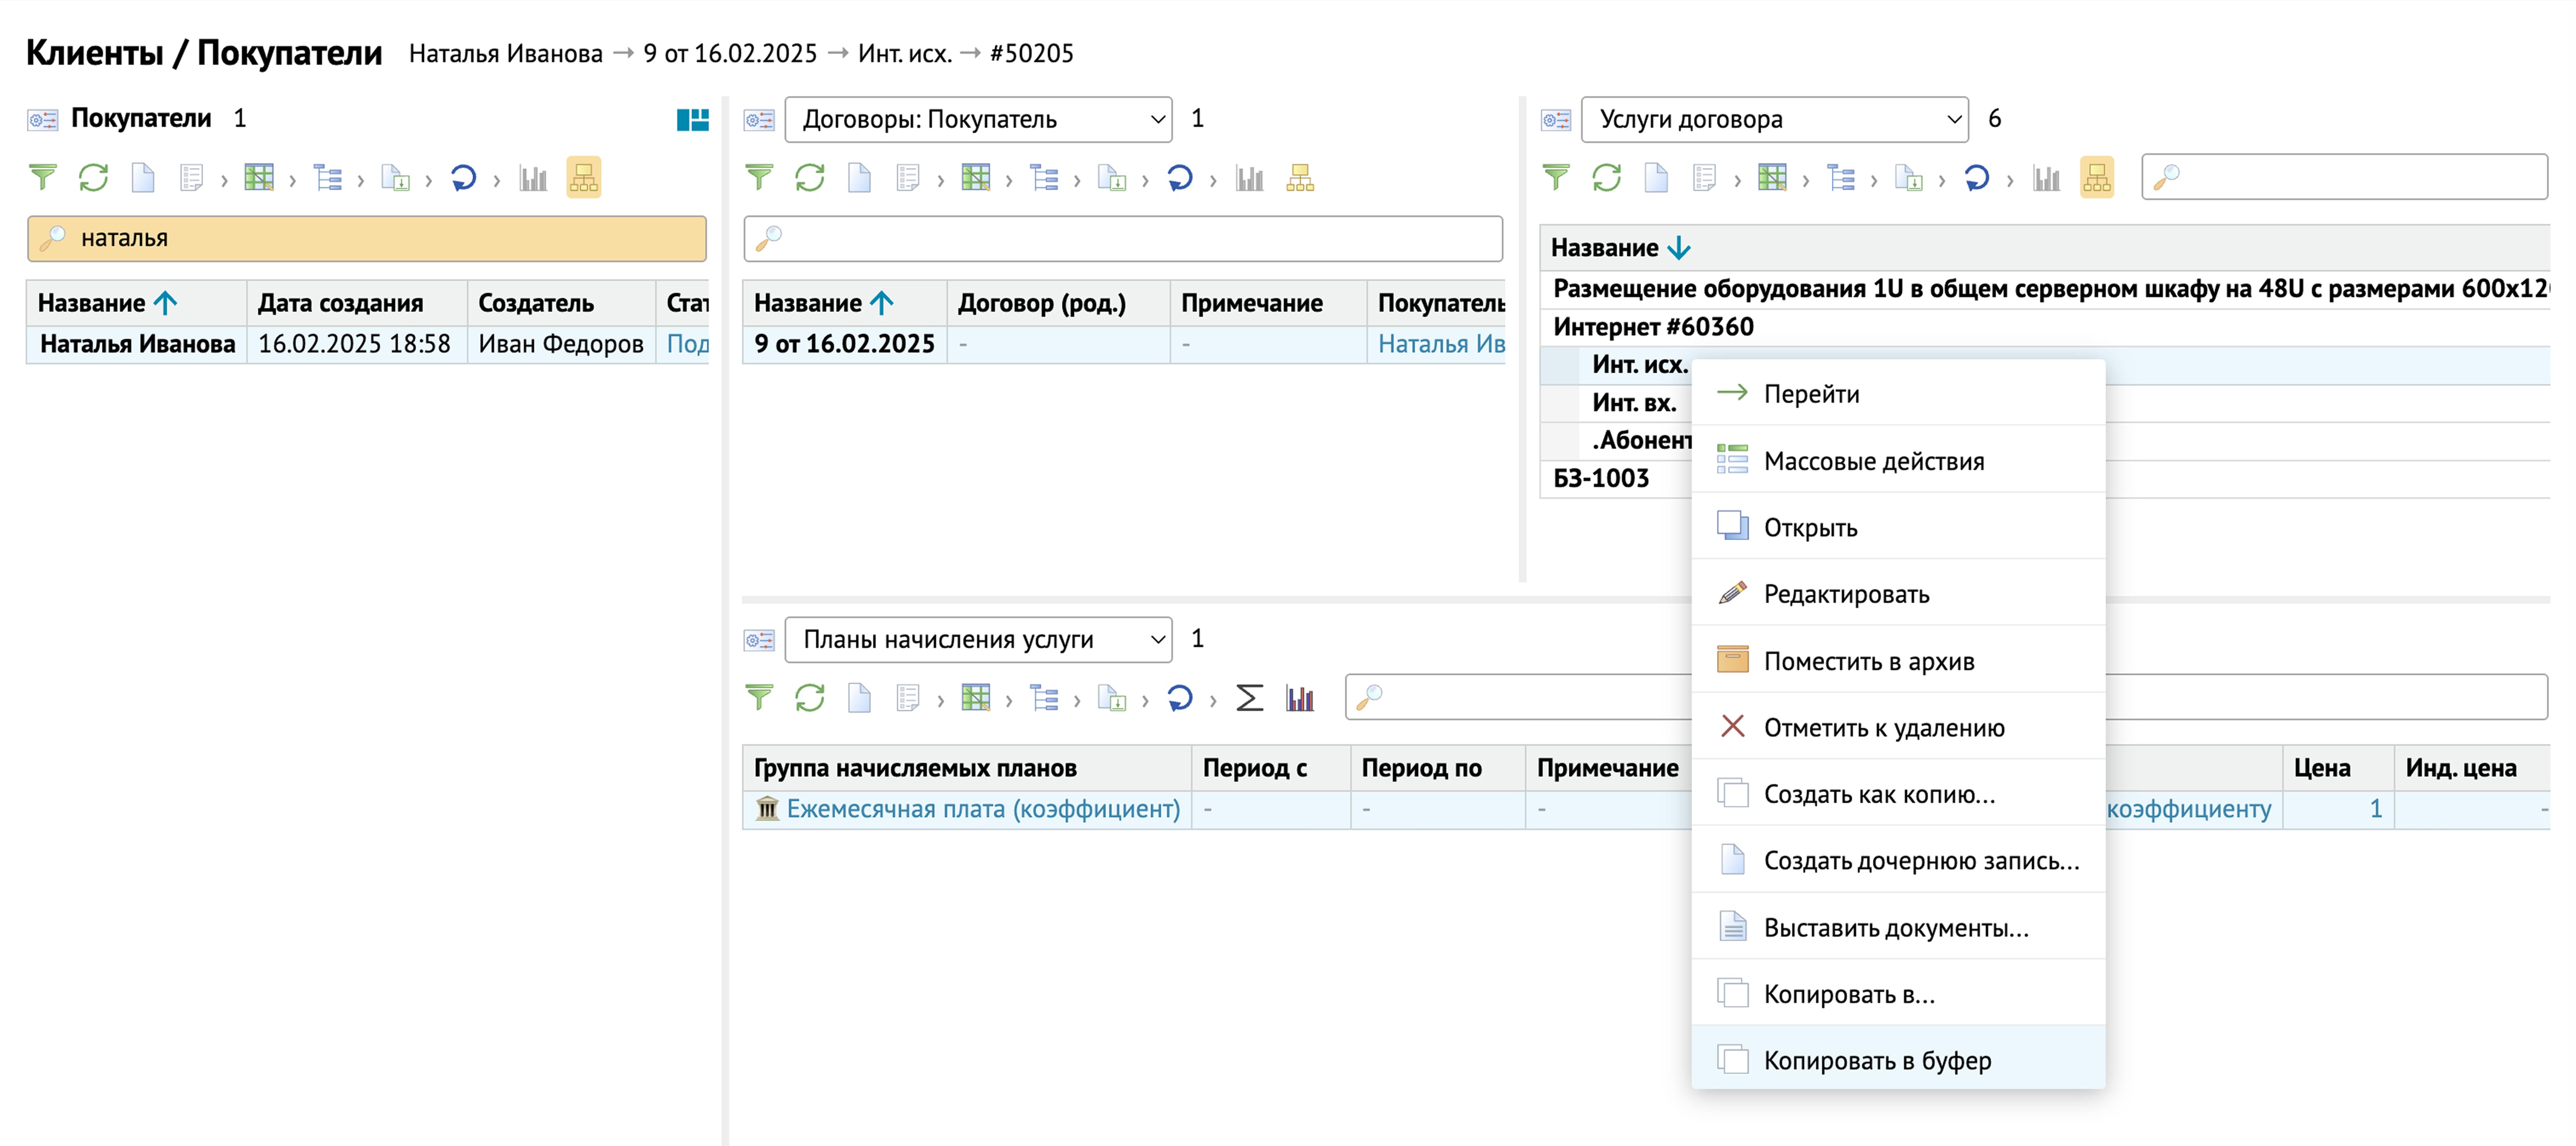Image resolution: width=2576 pixels, height=1146 pixels.
Task: Open table view icon in Покупатели toolbar
Action: point(259,178)
